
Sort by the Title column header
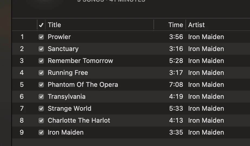pyautogui.click(x=55, y=25)
